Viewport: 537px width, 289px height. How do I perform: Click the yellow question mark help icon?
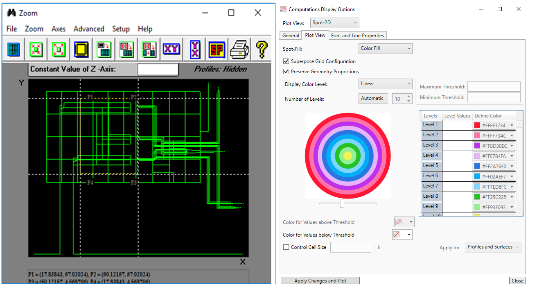point(262,50)
